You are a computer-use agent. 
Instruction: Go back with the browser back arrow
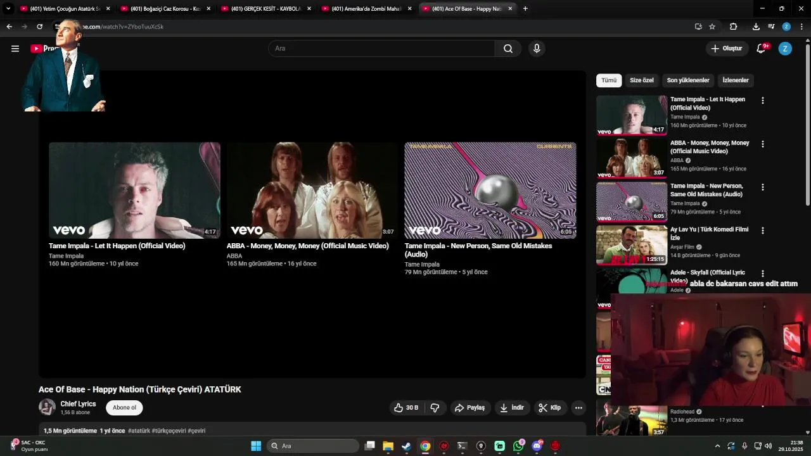click(x=9, y=27)
